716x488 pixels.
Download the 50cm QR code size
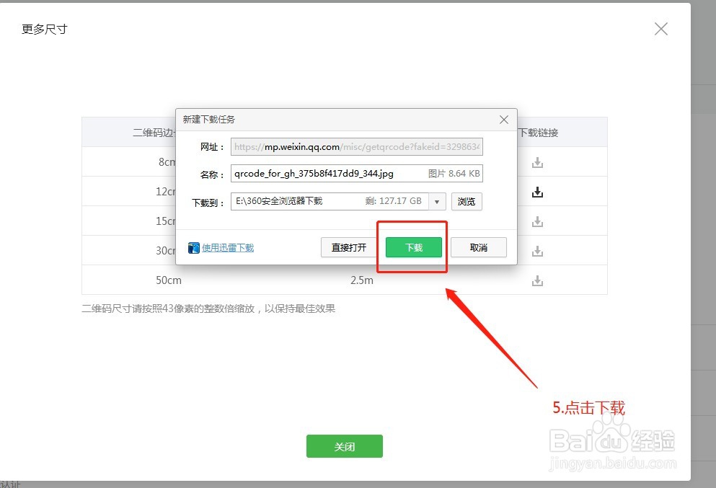pos(537,280)
